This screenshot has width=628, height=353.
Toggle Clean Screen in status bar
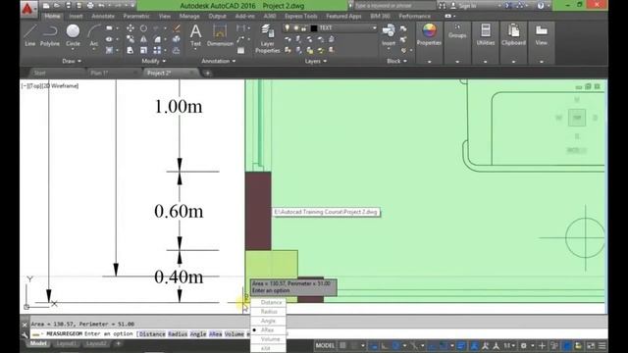(591, 345)
